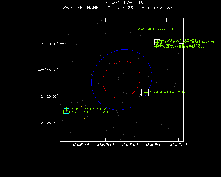Select the 1WGA J0448.2-2109 label
Image resolution: width=221 pixels, height=177 pixels.
click(183, 40)
